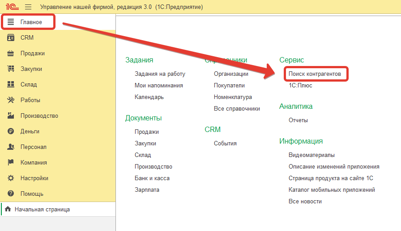Viewport: 401px width, 231px height.
Task: Open Мои напоминания link
Action: click(x=158, y=86)
